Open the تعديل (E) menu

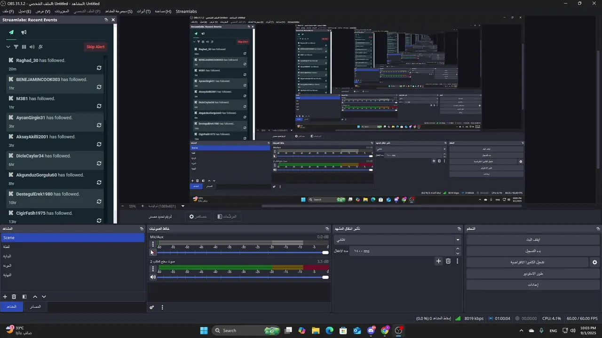(x=24, y=11)
